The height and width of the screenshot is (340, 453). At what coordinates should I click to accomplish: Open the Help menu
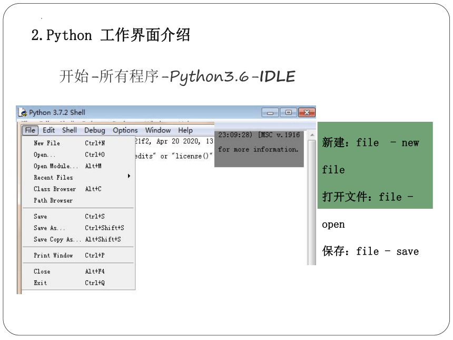(185, 130)
